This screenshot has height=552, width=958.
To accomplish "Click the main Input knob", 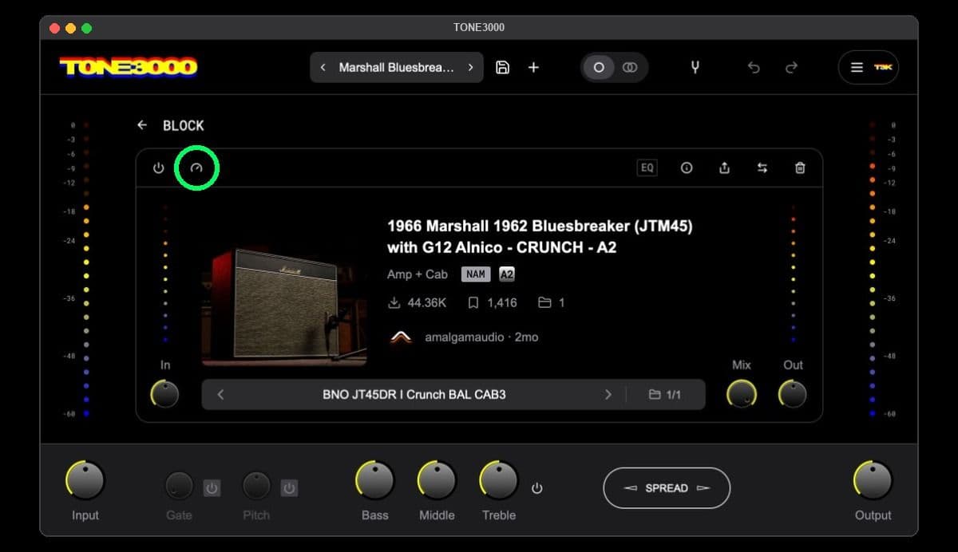I will click(85, 480).
